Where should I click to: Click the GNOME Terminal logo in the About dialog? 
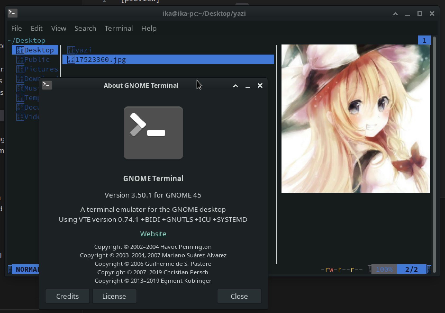pos(153,133)
